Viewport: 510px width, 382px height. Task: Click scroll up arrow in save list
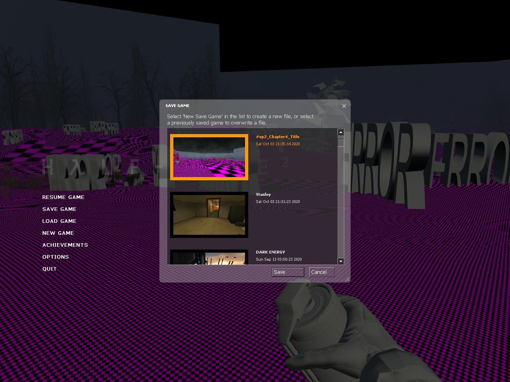(x=341, y=132)
